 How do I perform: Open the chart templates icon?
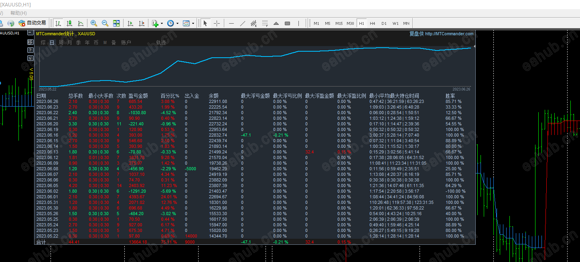click(186, 23)
